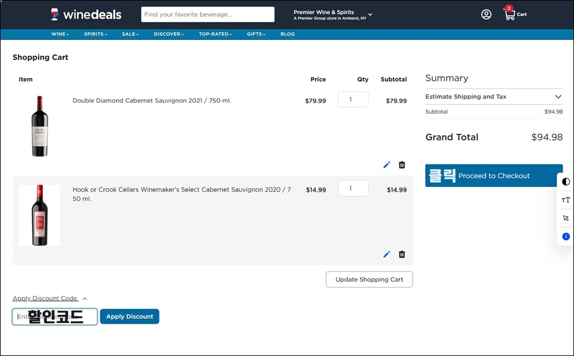Image resolution: width=574 pixels, height=356 pixels.
Task: Collapse the Apply Discount Code section
Action: click(x=50, y=298)
